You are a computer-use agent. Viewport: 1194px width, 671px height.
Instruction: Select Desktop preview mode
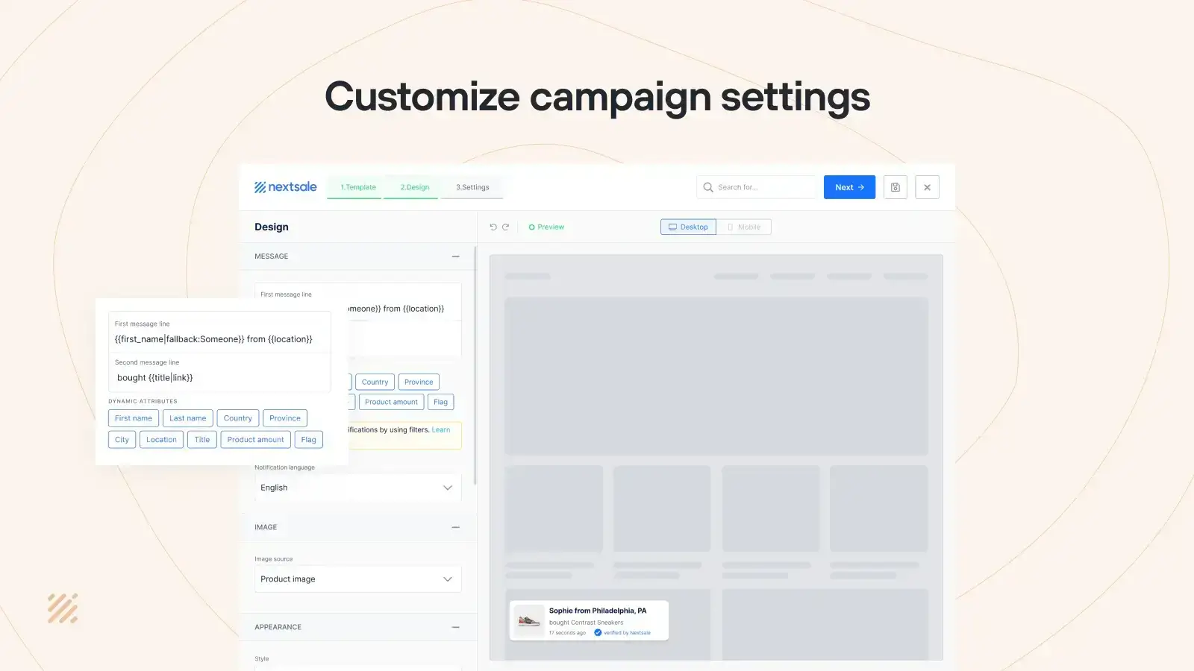tap(688, 227)
